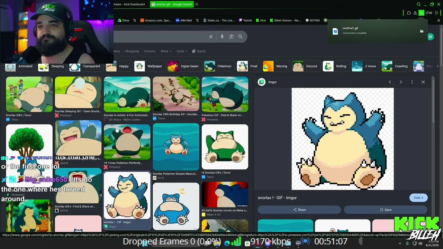Screen dimensions: 443x249
Task: Open the Saves link
Action: tap(199, 51)
